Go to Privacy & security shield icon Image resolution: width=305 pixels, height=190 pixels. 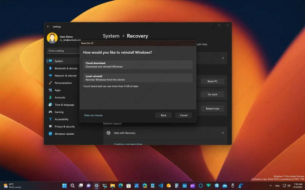pos(50,126)
